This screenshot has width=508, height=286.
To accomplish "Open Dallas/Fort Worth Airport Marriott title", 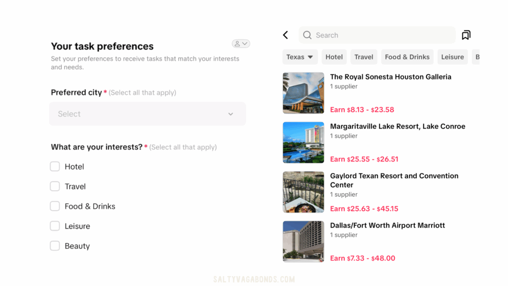I will coord(387,225).
